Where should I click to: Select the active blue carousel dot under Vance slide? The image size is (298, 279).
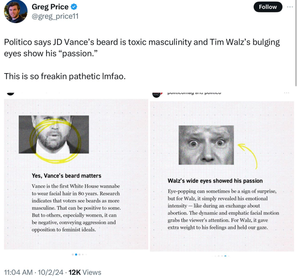(x=76, y=254)
